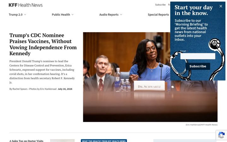The height and width of the screenshot is (142, 227).
Task: Close the Morning Briefing popup
Action: pyautogui.click(x=221, y=6)
